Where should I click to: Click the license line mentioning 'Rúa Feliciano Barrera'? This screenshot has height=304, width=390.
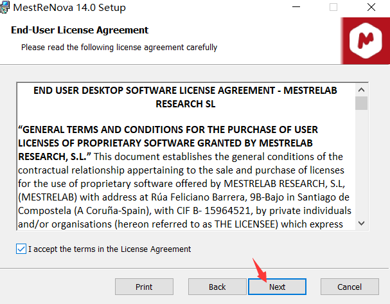tap(184, 197)
